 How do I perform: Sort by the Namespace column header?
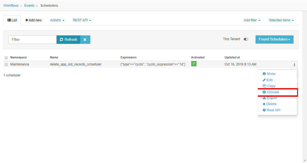pos(18,57)
